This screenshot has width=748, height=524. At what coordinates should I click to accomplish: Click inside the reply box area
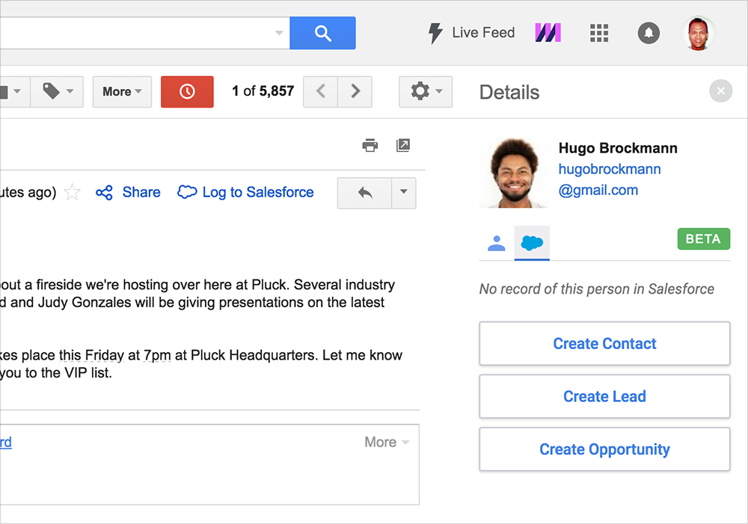209,464
